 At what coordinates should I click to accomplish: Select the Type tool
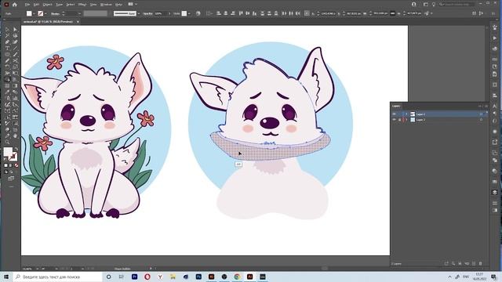(x=7, y=49)
